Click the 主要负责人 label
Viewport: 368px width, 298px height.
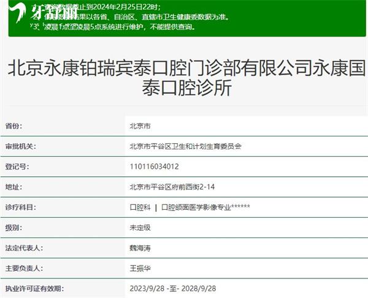(x=24, y=268)
